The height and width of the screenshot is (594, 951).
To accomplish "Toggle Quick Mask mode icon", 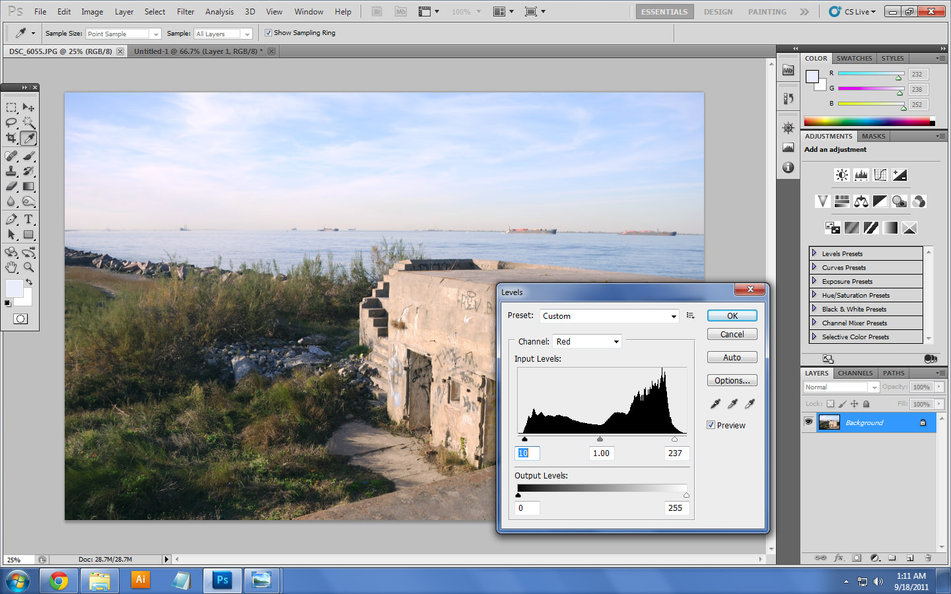I will click(20, 319).
